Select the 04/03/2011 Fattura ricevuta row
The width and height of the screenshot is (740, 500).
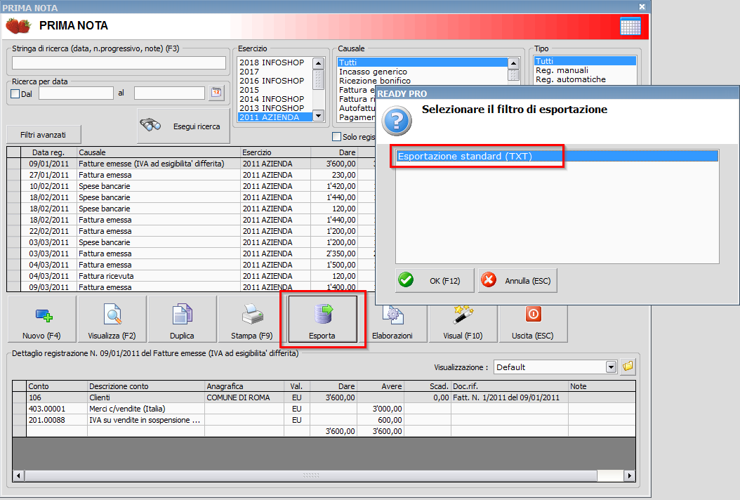(x=191, y=276)
